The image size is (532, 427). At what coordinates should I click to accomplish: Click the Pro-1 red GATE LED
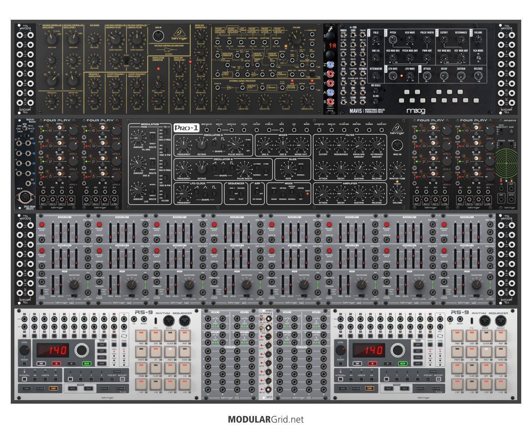[x=307, y=194]
